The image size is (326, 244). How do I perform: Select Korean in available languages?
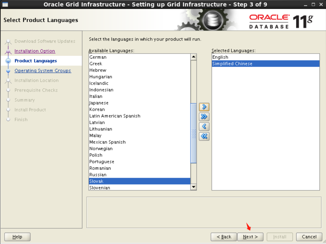pos(140,109)
